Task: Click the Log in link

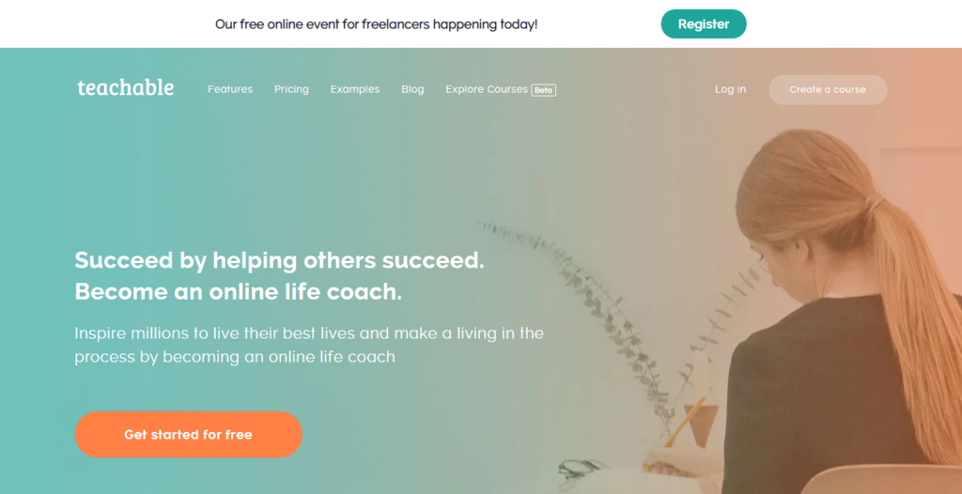Action: (730, 89)
